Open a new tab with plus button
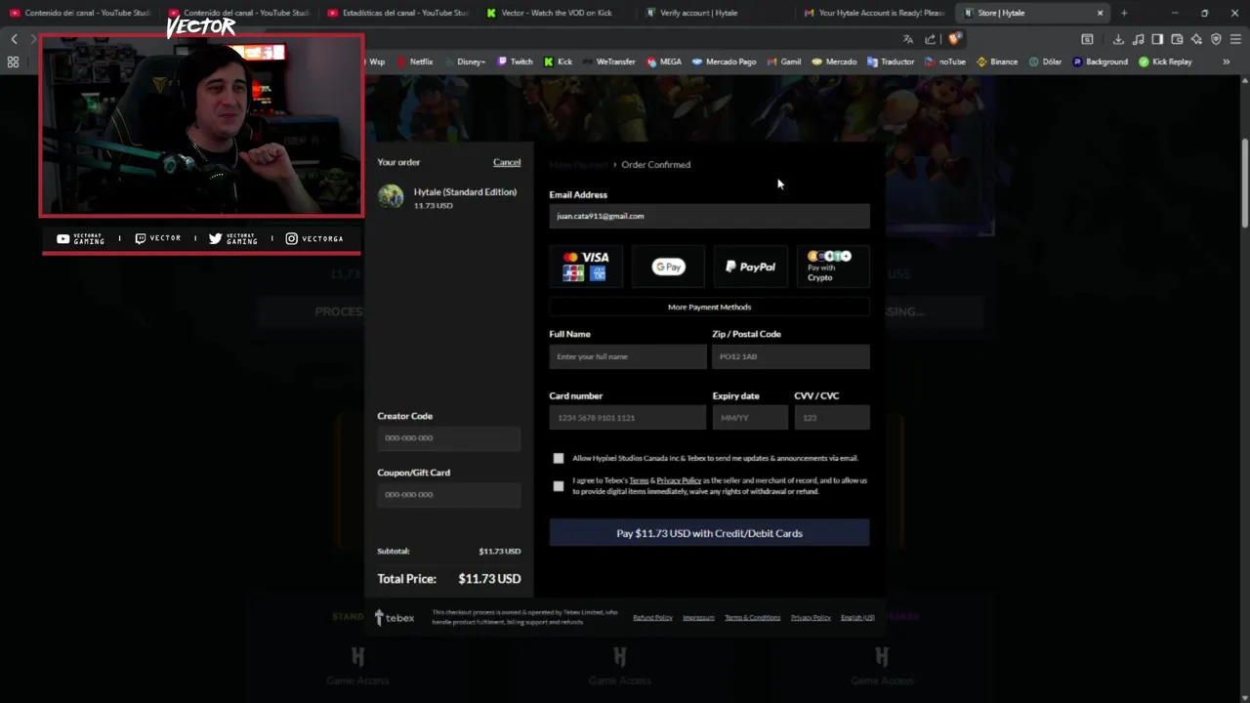 click(1124, 13)
